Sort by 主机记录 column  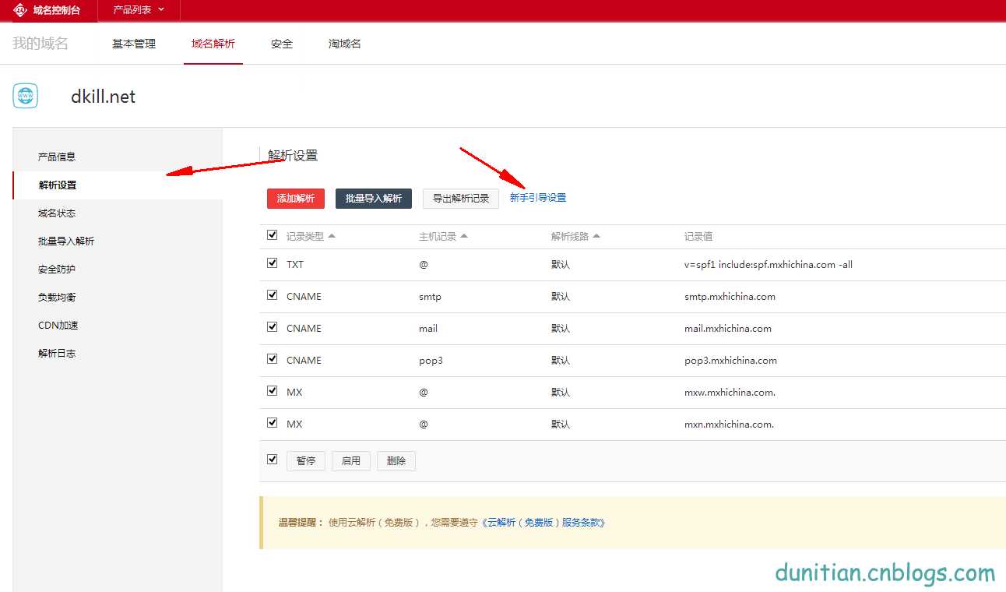coord(443,236)
